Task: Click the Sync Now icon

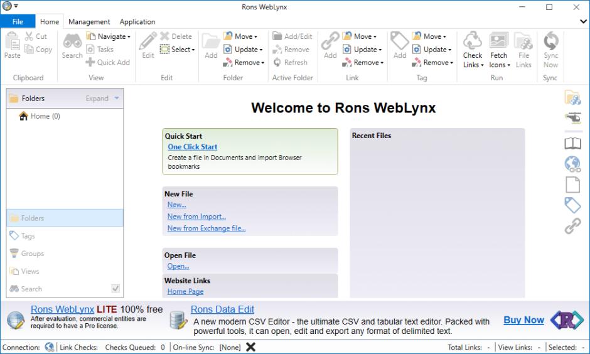Action: pyautogui.click(x=550, y=41)
